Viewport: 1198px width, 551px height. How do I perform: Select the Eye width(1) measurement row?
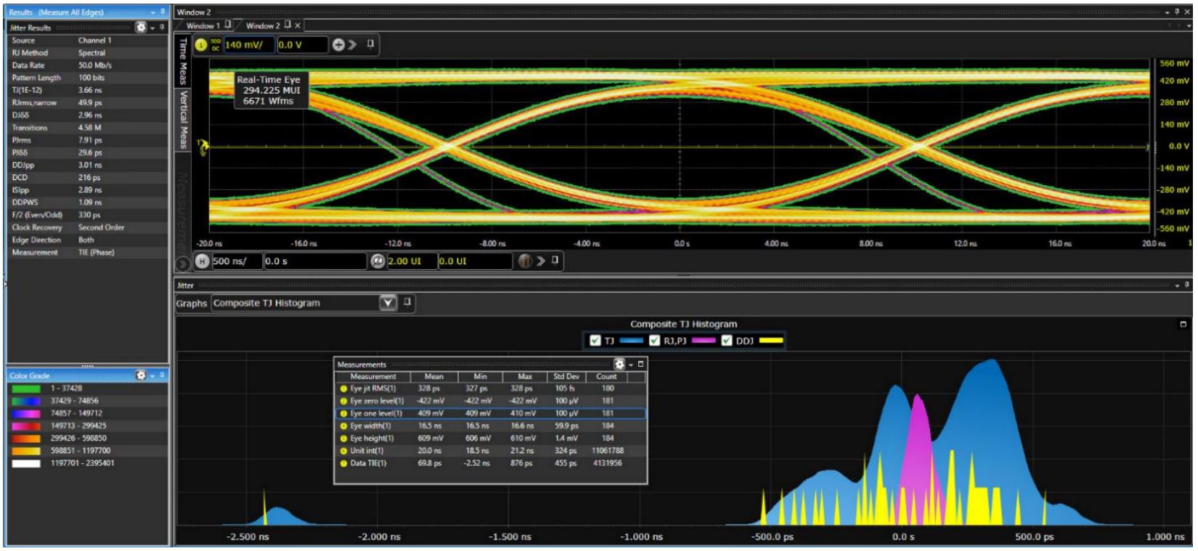tap(370, 426)
